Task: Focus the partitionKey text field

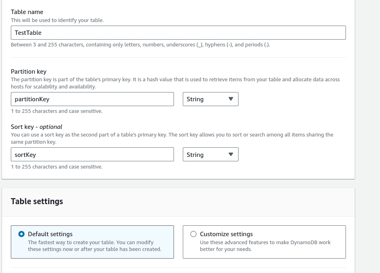Action: (92, 99)
